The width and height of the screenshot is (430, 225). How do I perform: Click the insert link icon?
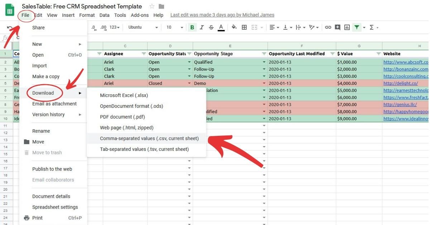pos(328,27)
